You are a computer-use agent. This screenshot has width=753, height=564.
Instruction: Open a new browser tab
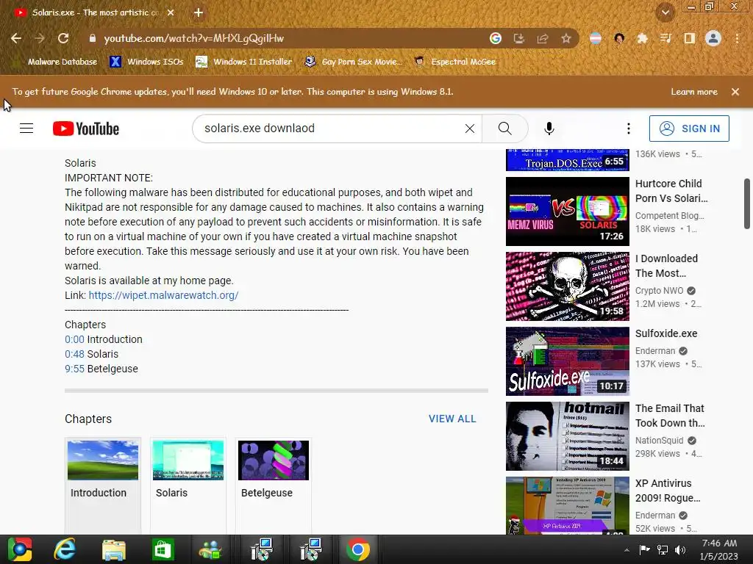(199, 13)
